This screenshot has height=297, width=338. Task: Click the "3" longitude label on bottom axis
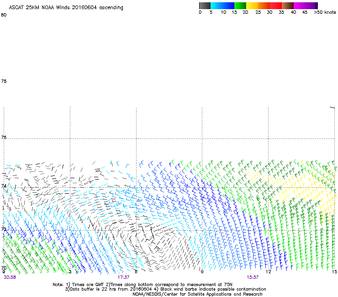(x=70, y=272)
